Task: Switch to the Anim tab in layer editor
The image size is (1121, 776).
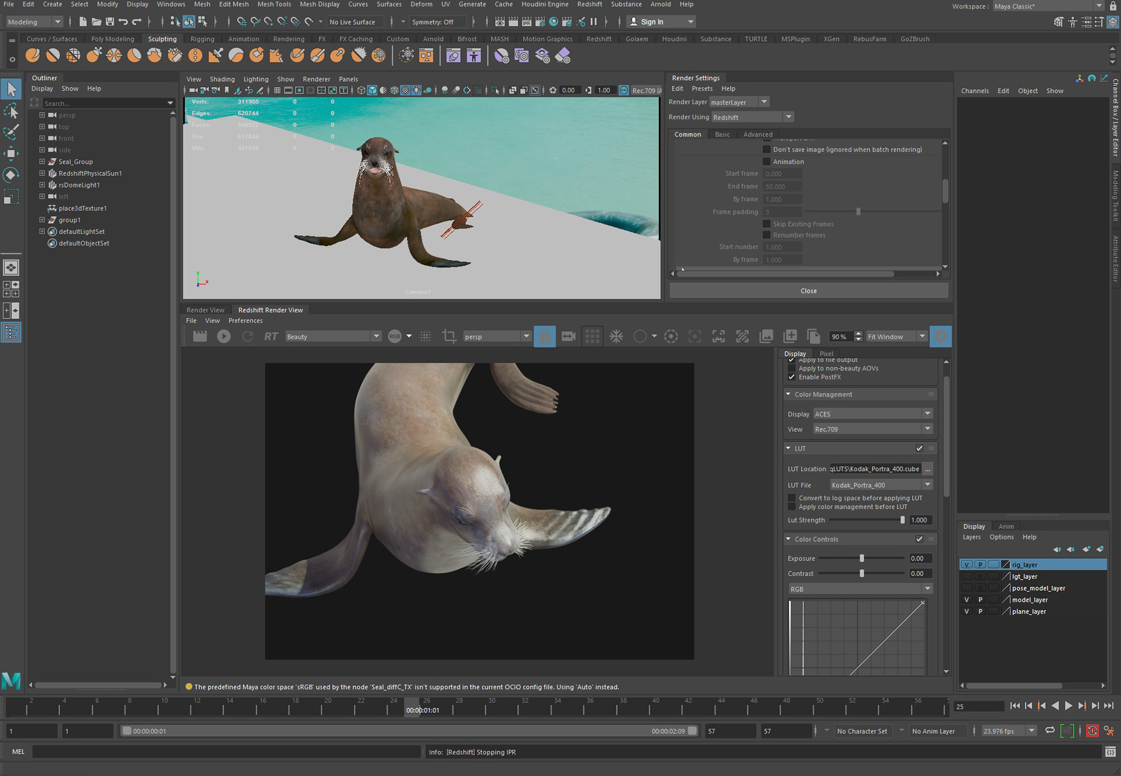Action: coord(1006,526)
